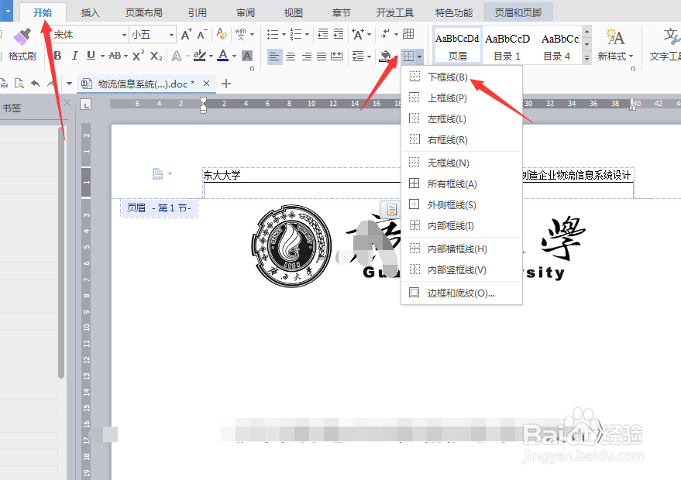Click the Print preview icon
This screenshot has height=480, width=681.
(19, 84)
